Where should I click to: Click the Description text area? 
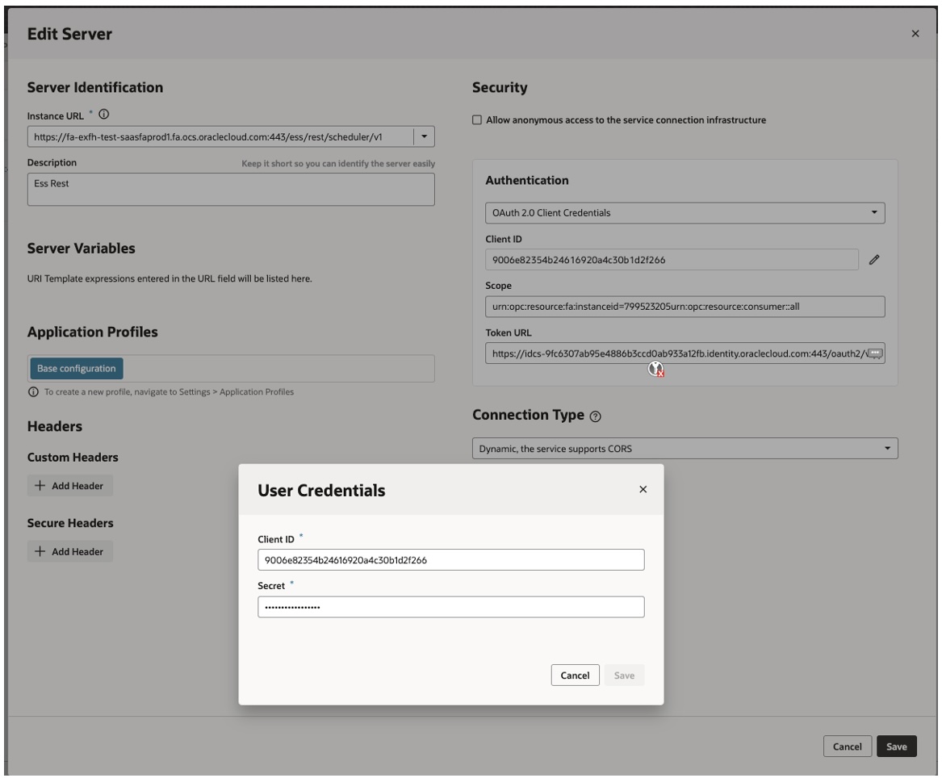coord(231,189)
